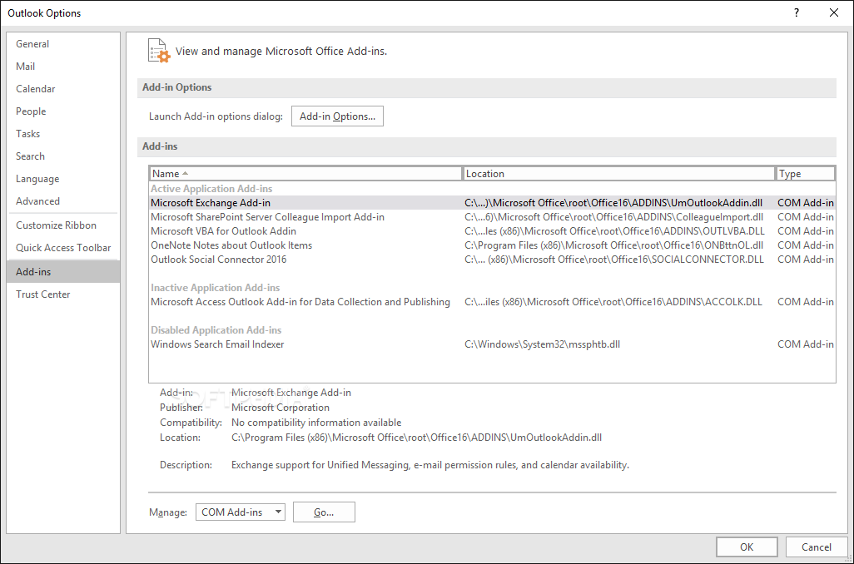Select the Language options category
Screen dimensions: 854x564
coord(63,179)
